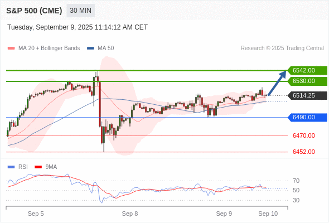Click the red MA 20 Bollinger legend swatch
Viewport: 329px width, 223px height.
point(11,49)
